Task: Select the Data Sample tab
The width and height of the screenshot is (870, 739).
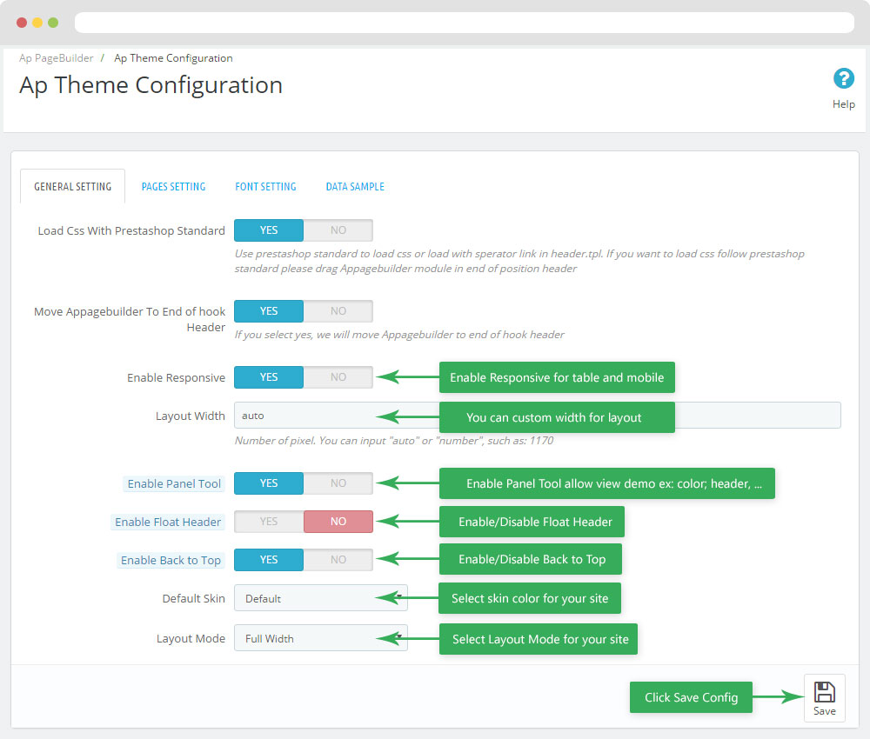Action: (355, 187)
